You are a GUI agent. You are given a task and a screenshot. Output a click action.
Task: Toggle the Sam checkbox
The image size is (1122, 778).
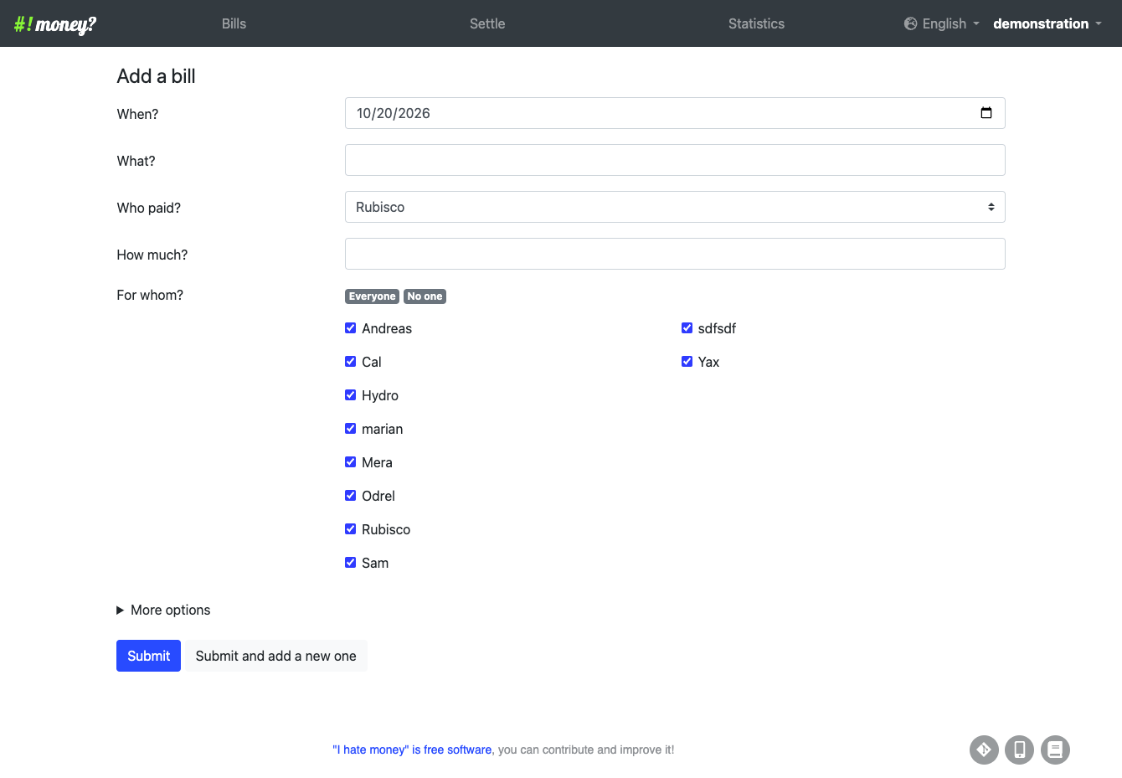tap(351, 563)
